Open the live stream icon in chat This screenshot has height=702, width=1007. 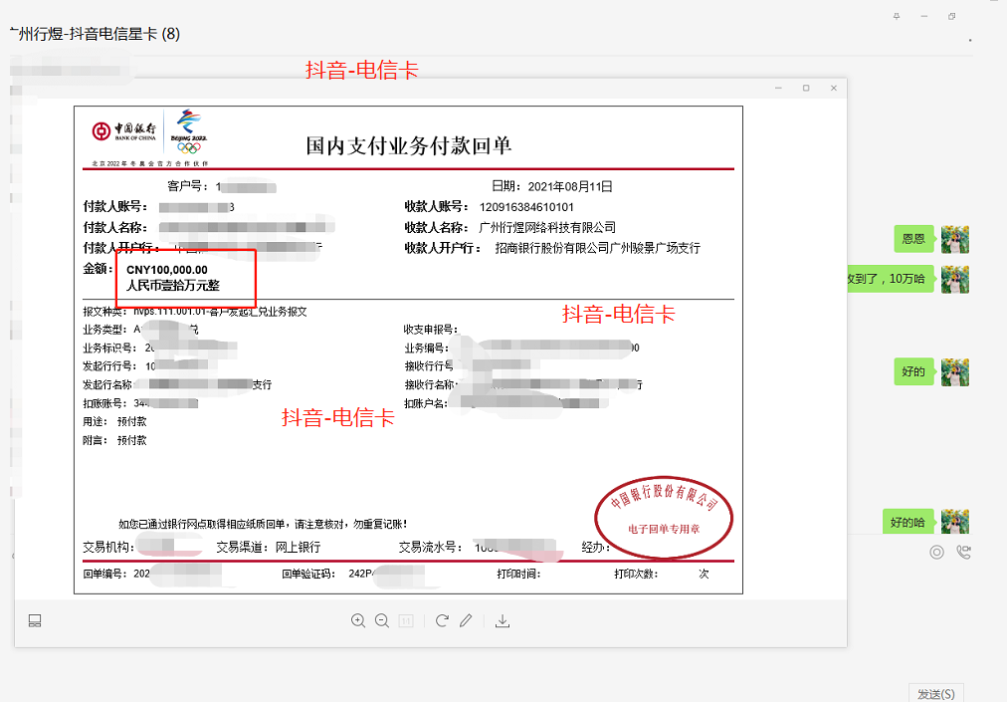click(937, 553)
